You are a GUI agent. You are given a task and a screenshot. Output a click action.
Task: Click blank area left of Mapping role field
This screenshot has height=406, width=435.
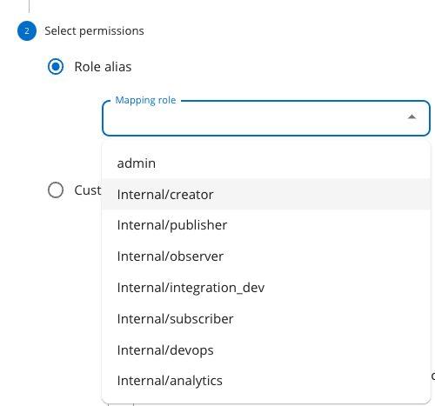[72, 118]
